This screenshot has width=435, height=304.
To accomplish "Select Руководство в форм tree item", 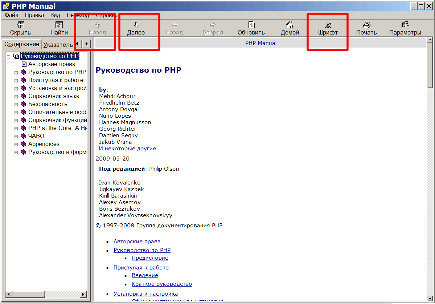I will tap(57, 152).
